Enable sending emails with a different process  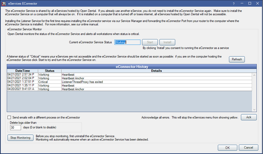coord(9,117)
